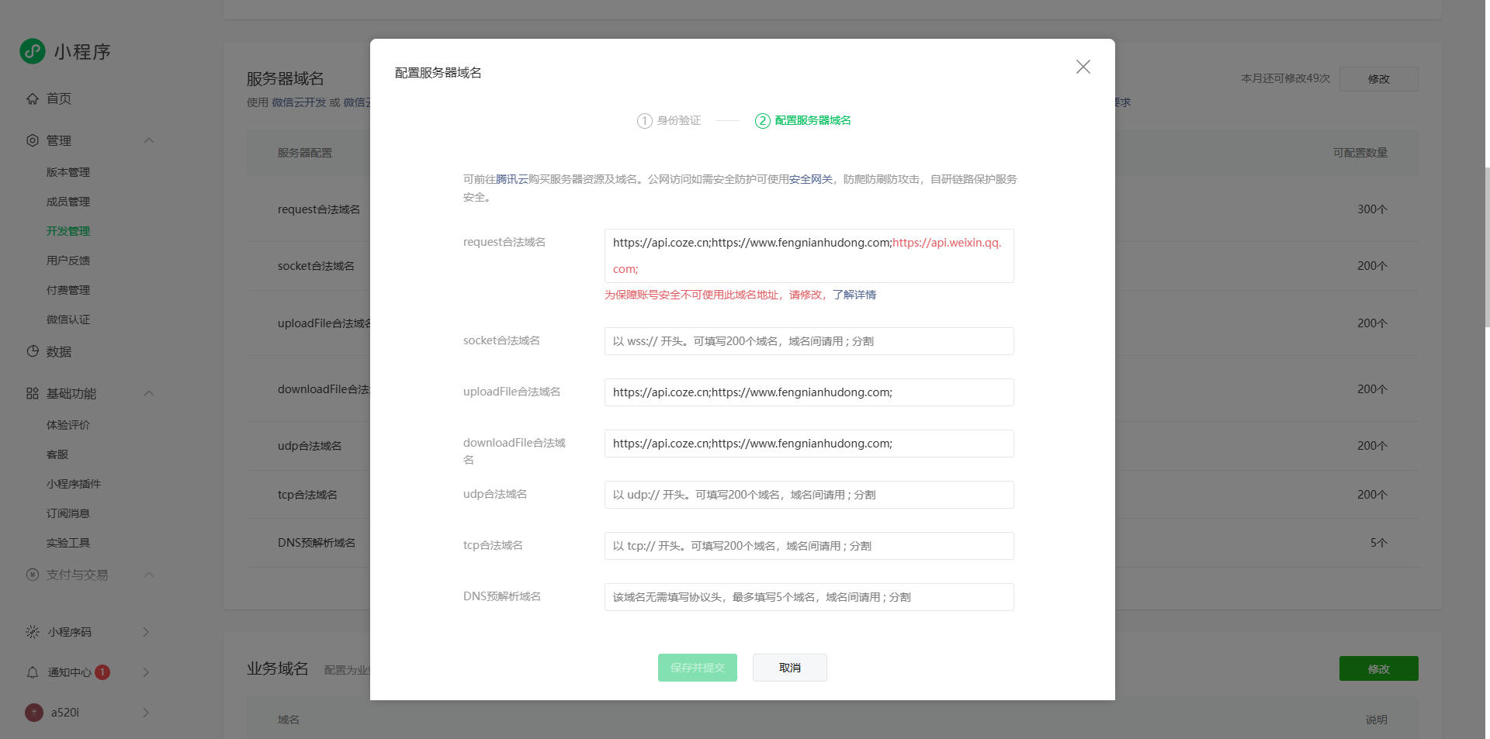The width and height of the screenshot is (1490, 739).
Task: Click step 2 circle for 配置服务器域名
Action: 763,121
